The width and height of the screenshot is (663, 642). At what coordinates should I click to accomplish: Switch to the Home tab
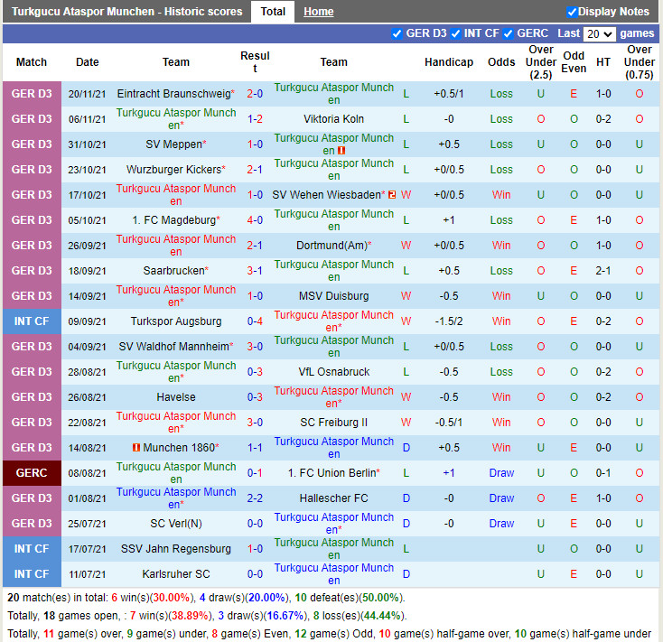tap(318, 12)
